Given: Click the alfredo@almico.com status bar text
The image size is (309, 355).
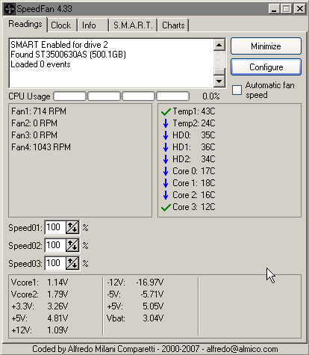Looking at the screenshot, I should click(242, 349).
